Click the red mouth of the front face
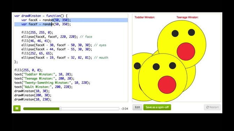234x131 pixels. 167,85
